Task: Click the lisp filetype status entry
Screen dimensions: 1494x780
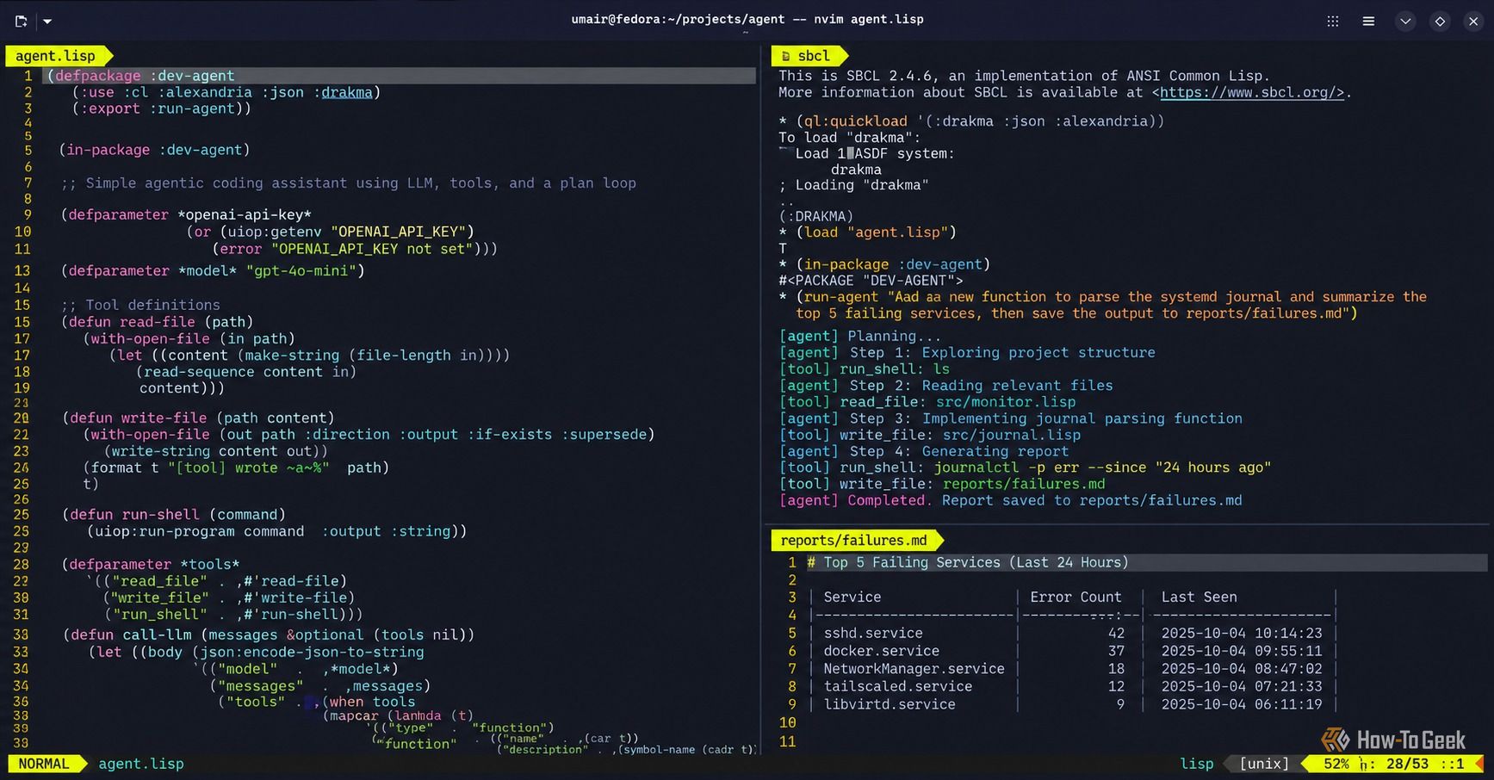Action: 1196,764
